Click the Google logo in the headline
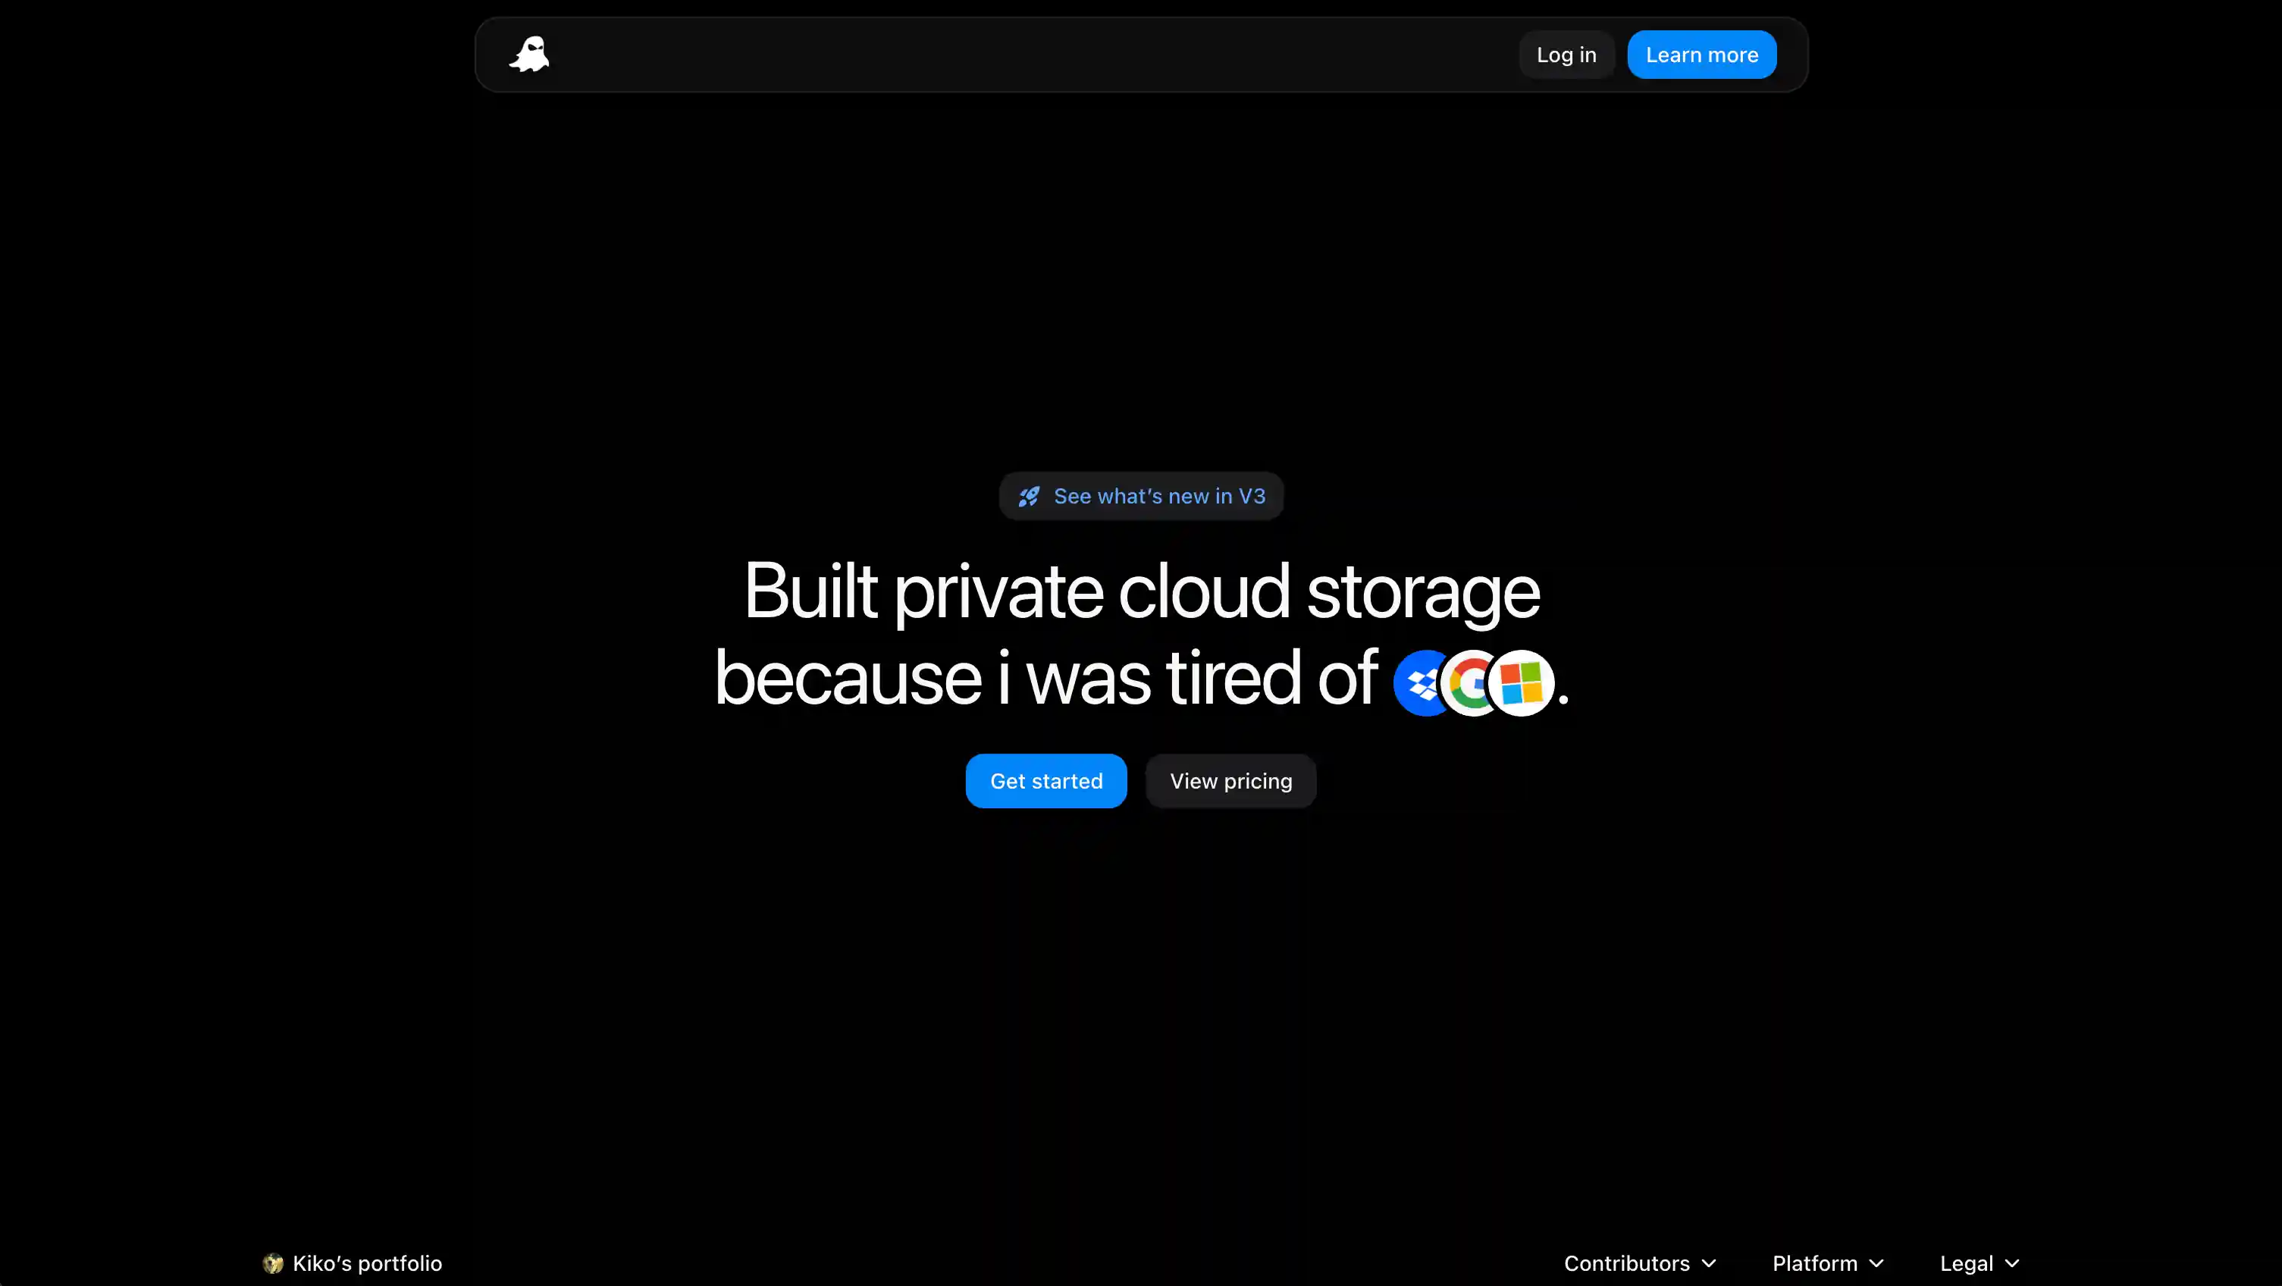Viewport: 2282px width, 1286px height. coord(1472,683)
